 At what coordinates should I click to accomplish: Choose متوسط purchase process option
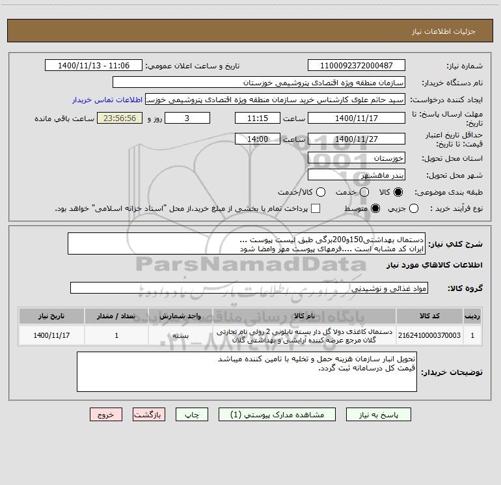click(x=375, y=208)
